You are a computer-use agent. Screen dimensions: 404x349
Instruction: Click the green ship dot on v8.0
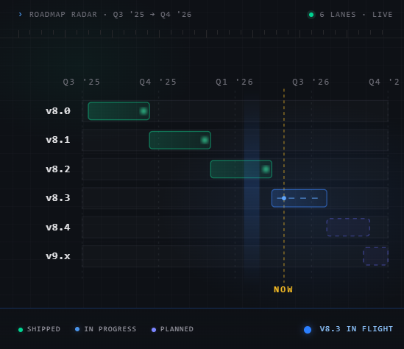pos(143,111)
